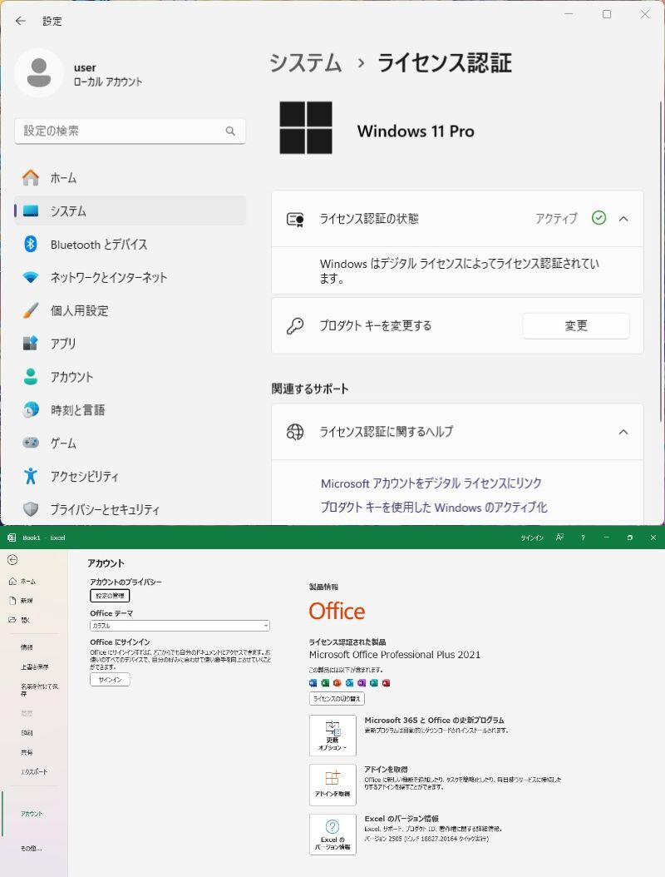Select 印刷 in Excel backstage menu
The height and width of the screenshot is (877, 665).
pyautogui.click(x=27, y=733)
